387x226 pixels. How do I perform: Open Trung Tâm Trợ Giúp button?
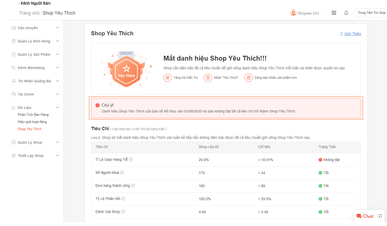tap(372, 13)
